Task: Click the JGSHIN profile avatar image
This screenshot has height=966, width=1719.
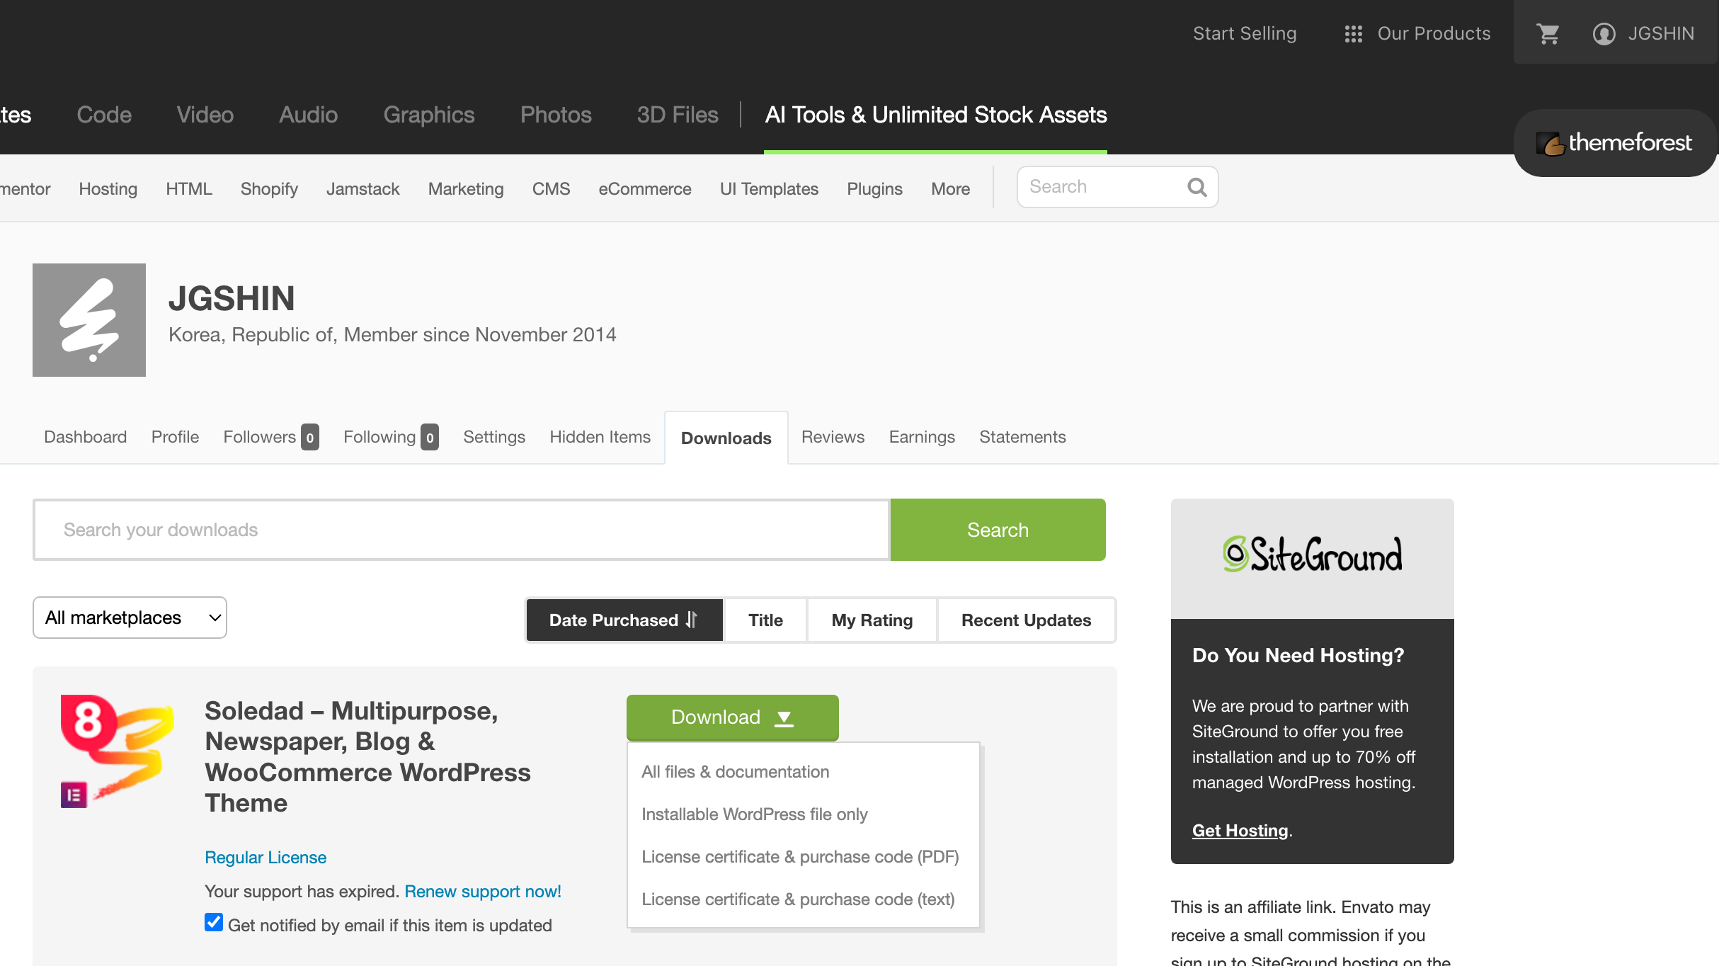Action: coord(89,320)
